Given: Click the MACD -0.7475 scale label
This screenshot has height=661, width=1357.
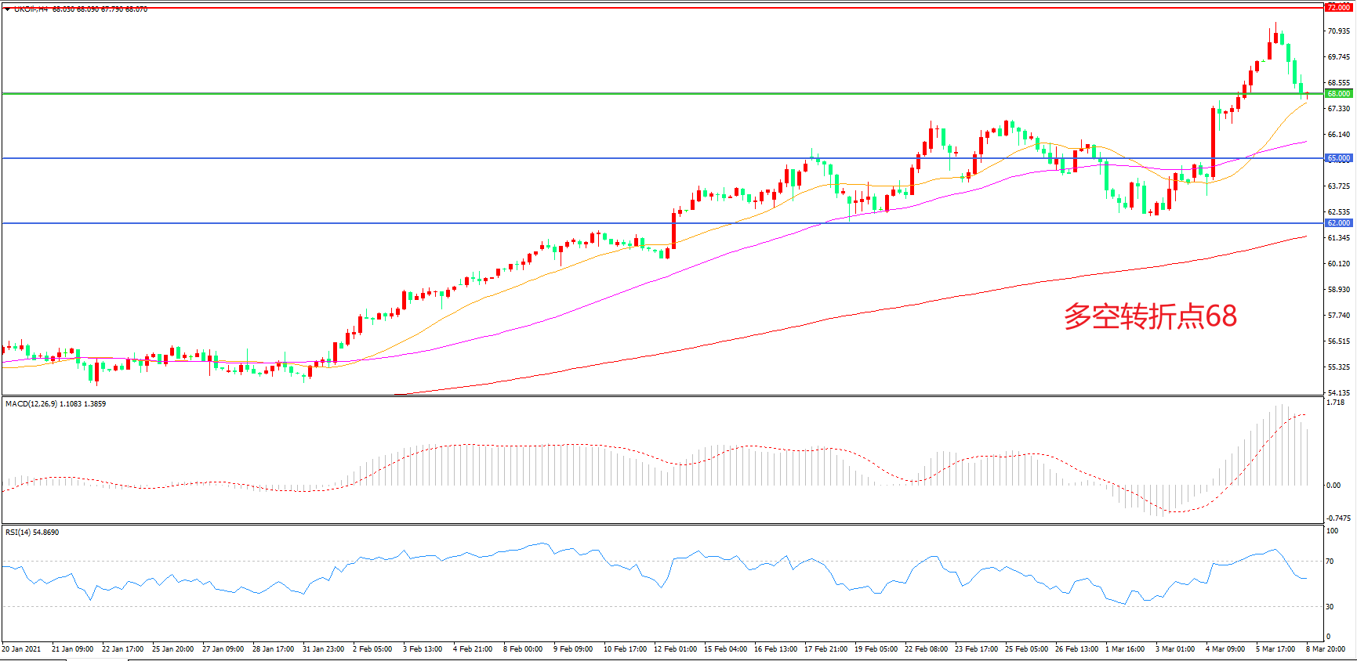Looking at the screenshot, I should point(1338,518).
